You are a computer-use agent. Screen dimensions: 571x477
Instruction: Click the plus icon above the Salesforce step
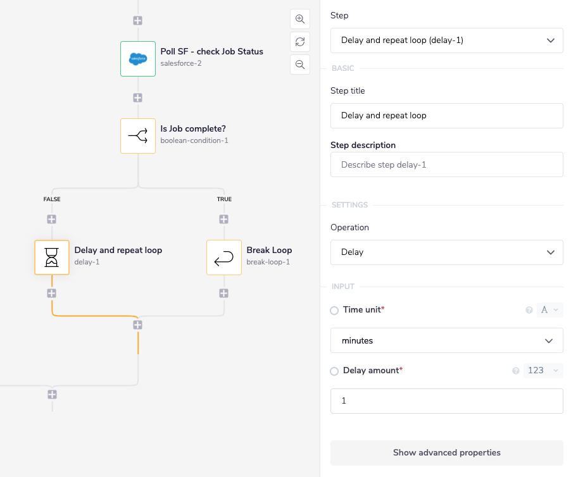(137, 20)
